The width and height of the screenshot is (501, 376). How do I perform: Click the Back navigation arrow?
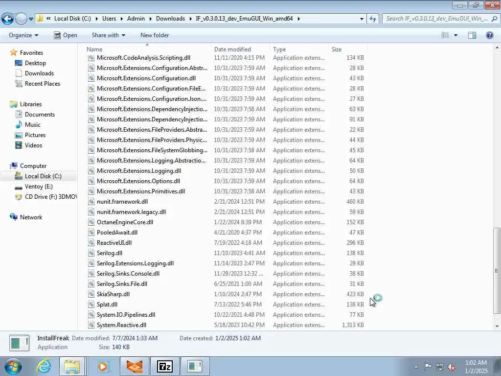(8, 19)
